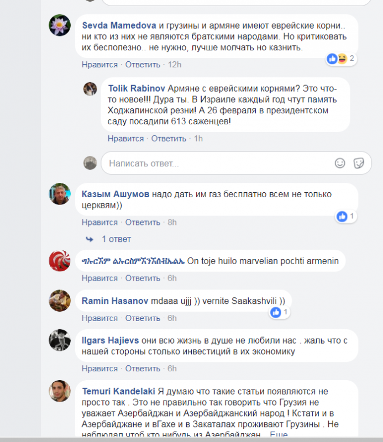View reactions on Sevda Mamedova's comment
Viewport: 383px width, 442px height.
coord(341,59)
